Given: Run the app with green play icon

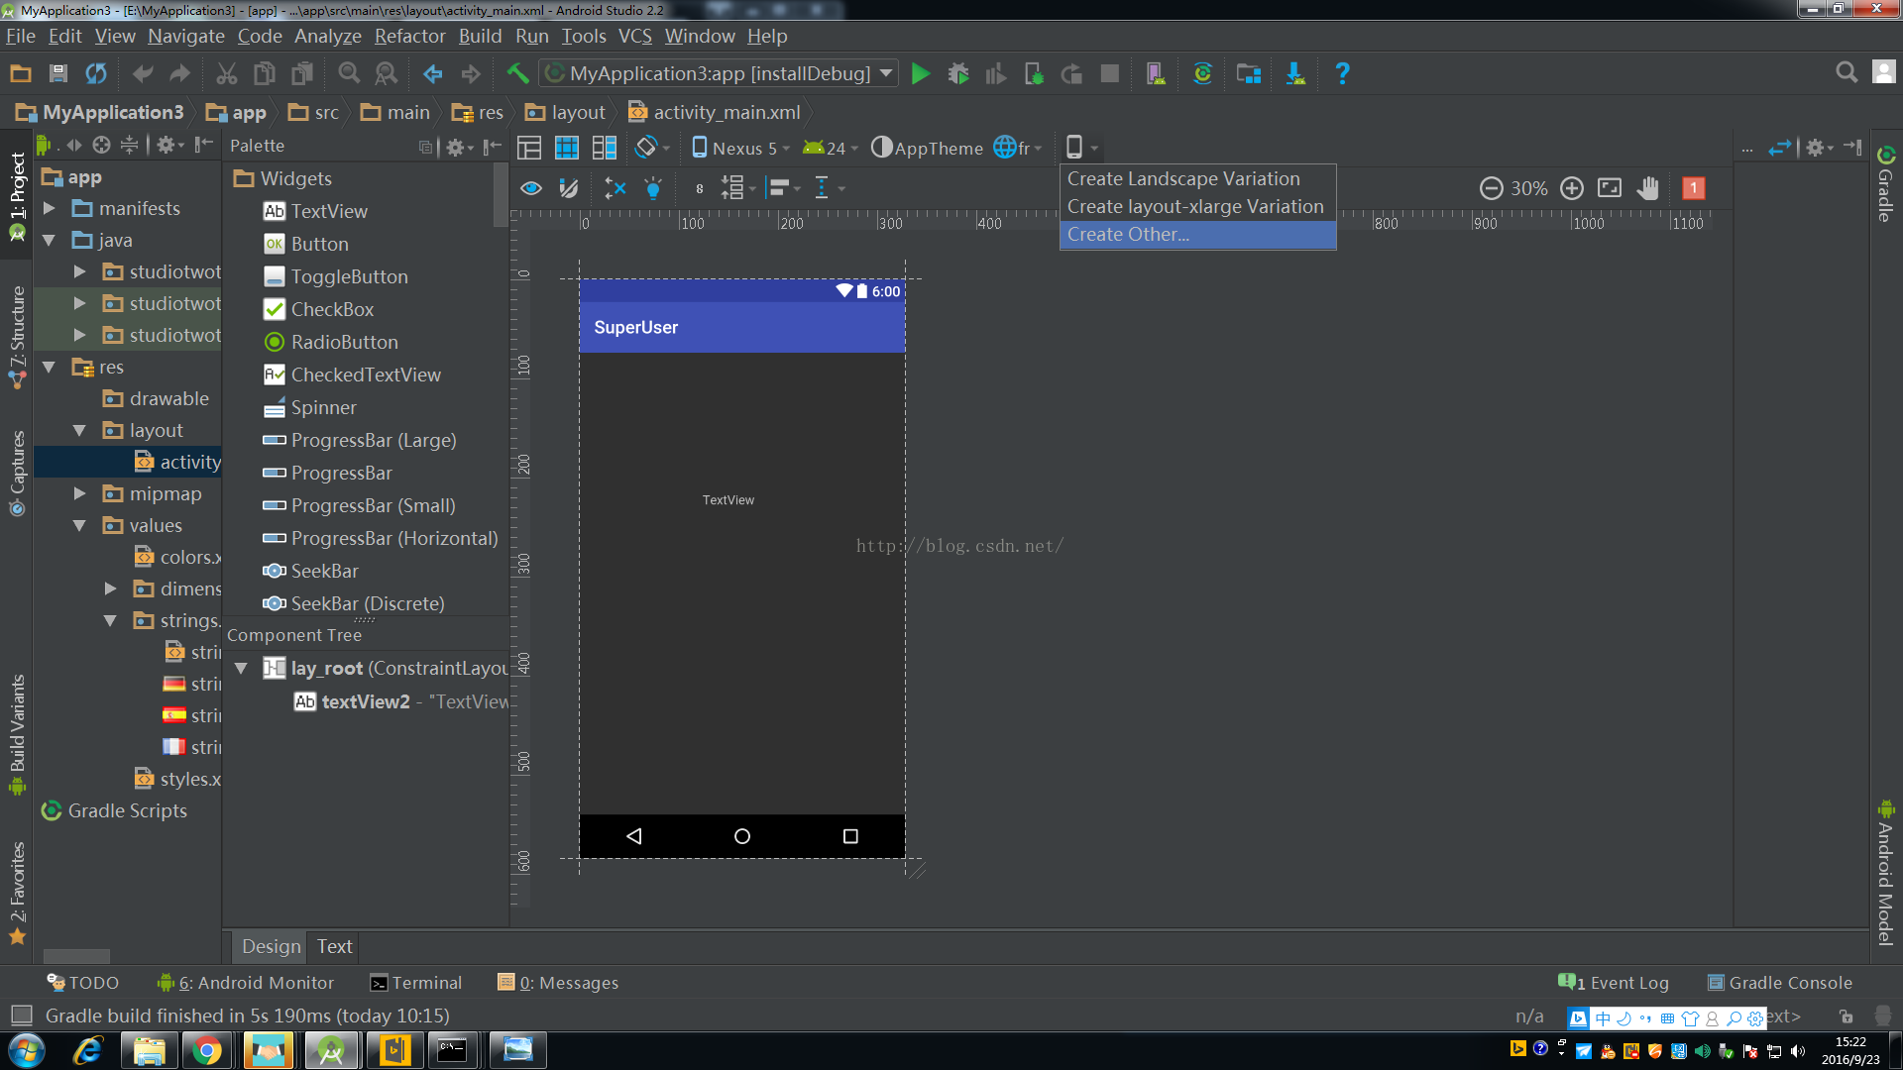Looking at the screenshot, I should [x=921, y=73].
